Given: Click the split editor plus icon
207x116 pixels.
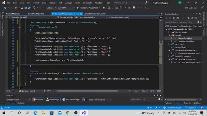Looking at the screenshot, I should tap(161, 17).
